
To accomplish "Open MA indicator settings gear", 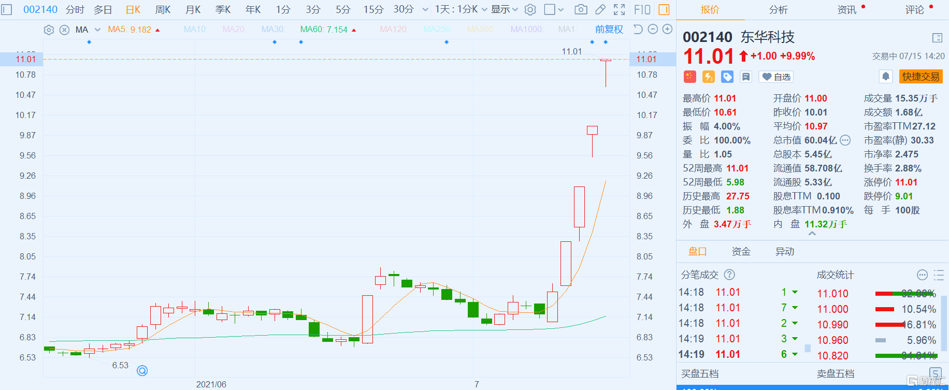I will (49, 30).
